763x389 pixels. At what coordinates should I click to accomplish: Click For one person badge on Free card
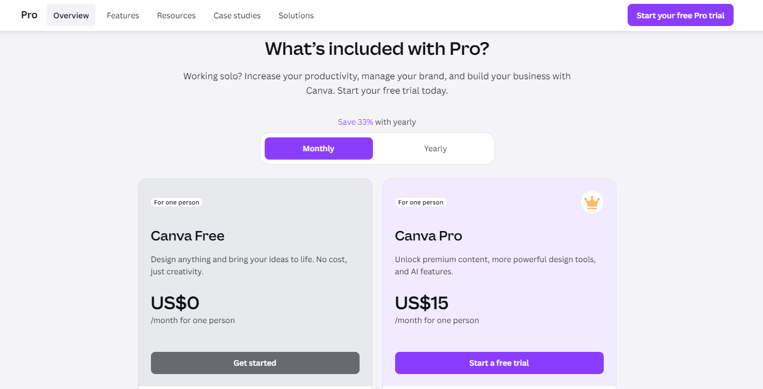(x=176, y=202)
